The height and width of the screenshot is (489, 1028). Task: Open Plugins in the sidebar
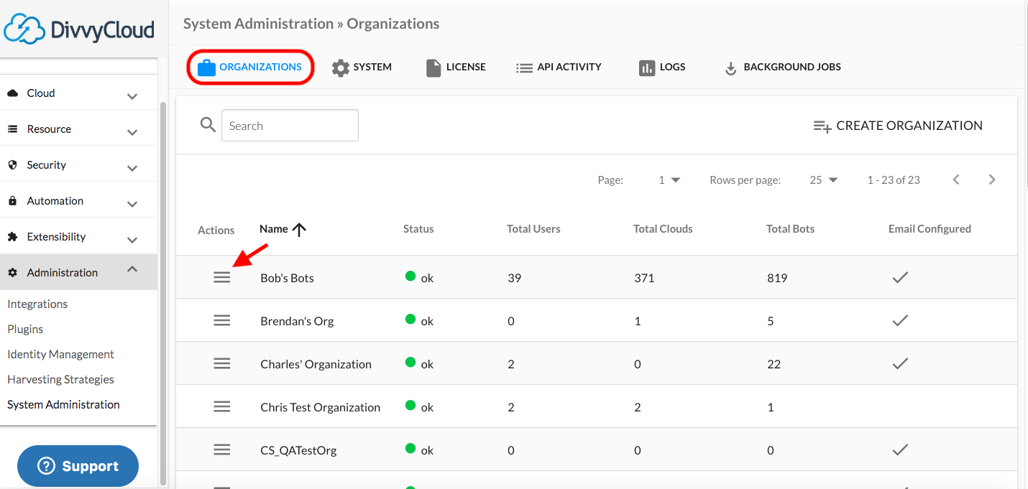pyautogui.click(x=25, y=329)
